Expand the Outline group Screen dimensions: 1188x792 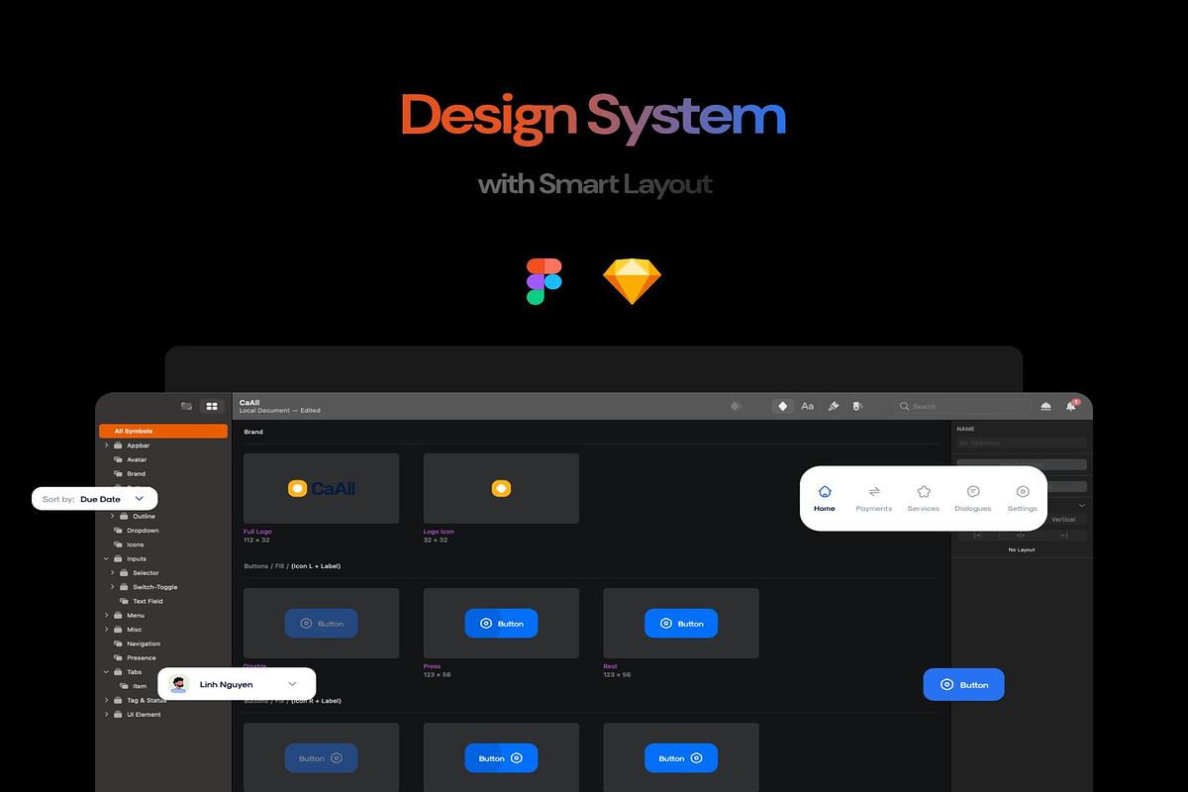pos(113,516)
